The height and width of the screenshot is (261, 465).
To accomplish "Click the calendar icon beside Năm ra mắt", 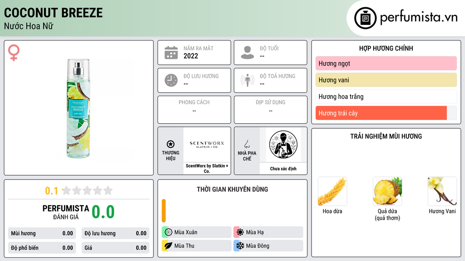I will pos(171,53).
